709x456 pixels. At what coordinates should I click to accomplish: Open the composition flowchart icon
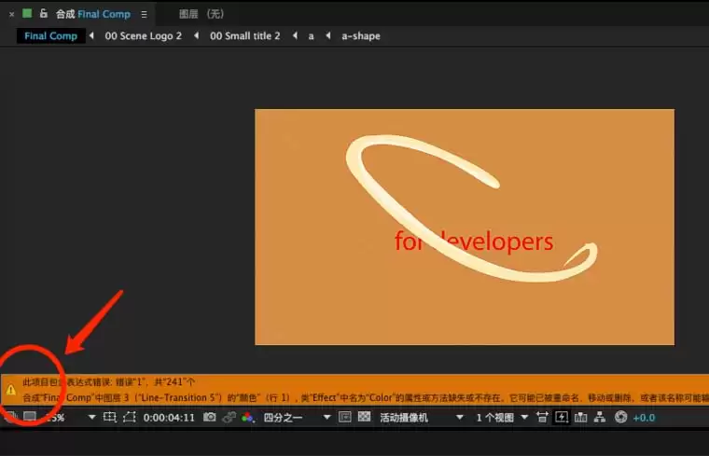(x=600, y=417)
